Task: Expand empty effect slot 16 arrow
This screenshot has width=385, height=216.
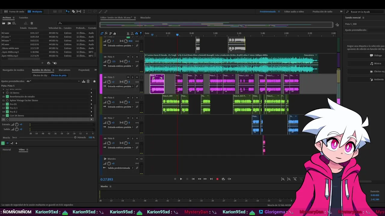Action: [91, 119]
